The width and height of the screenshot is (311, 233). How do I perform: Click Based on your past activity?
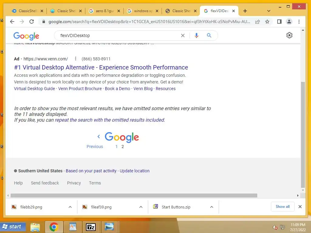coord(91,171)
